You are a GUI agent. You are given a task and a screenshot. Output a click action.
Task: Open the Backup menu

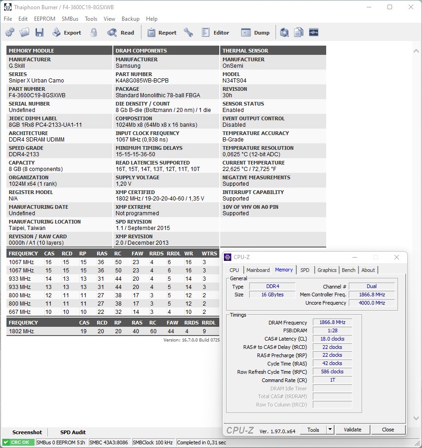130,19
